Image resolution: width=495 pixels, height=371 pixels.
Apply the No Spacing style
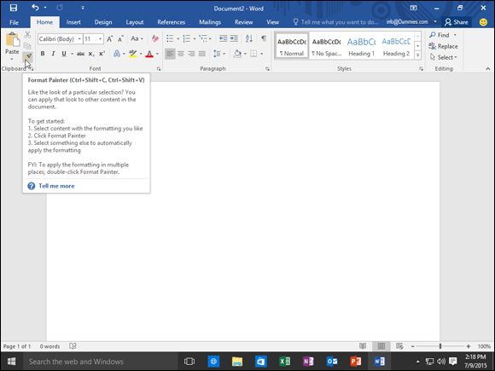click(326, 46)
